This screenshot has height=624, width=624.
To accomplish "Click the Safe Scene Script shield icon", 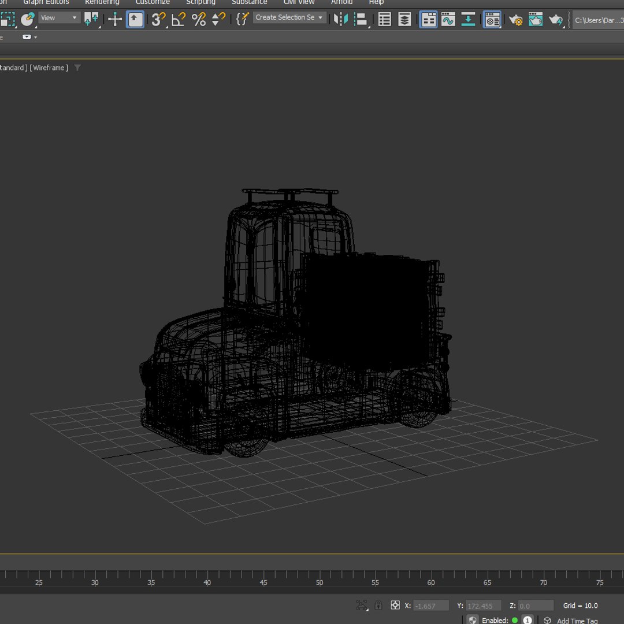I will pos(473,619).
